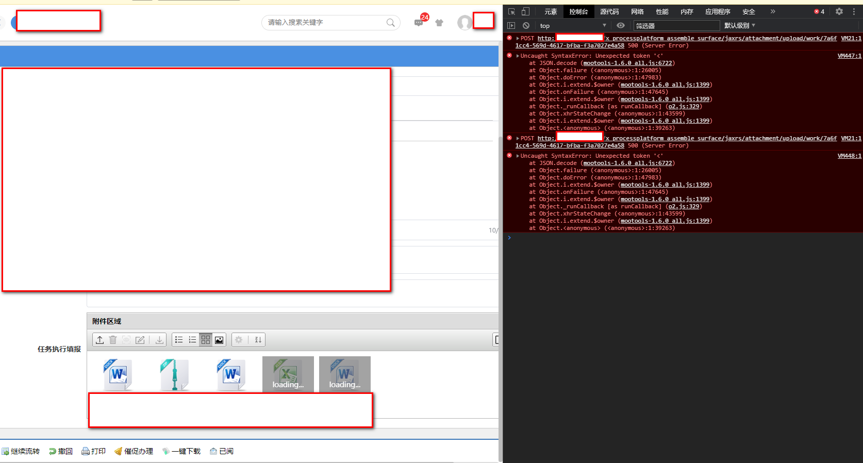Click the page vertical scrollbar
The height and width of the screenshot is (463, 863).
pyautogui.click(x=500, y=298)
